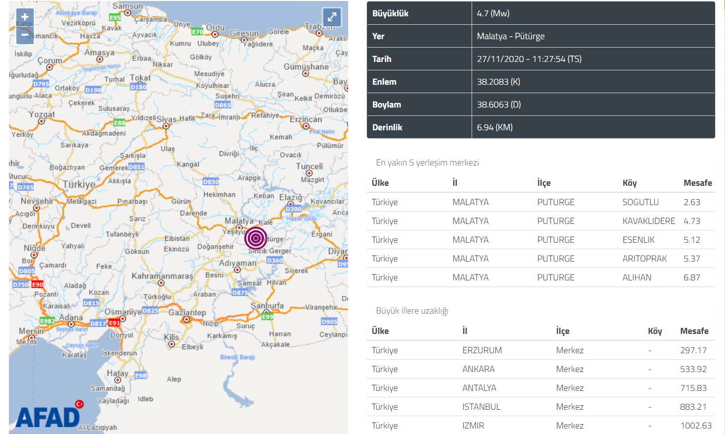Click the Şanlıurfa city marker on the map
The width and height of the screenshot is (725, 434).
[x=267, y=312]
